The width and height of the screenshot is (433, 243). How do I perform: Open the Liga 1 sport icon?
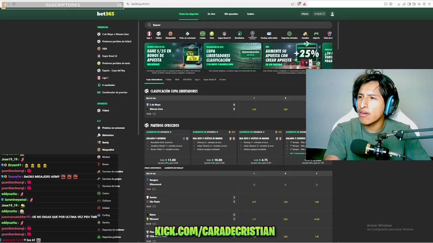click(149, 34)
